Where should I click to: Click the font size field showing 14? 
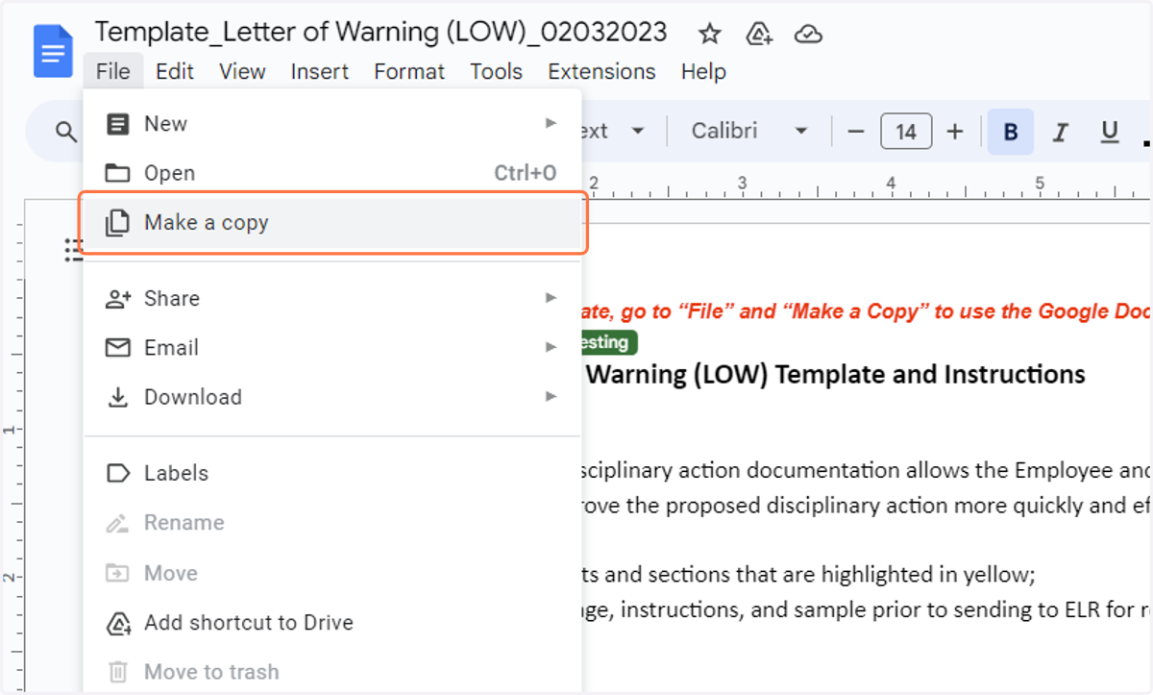coord(906,132)
